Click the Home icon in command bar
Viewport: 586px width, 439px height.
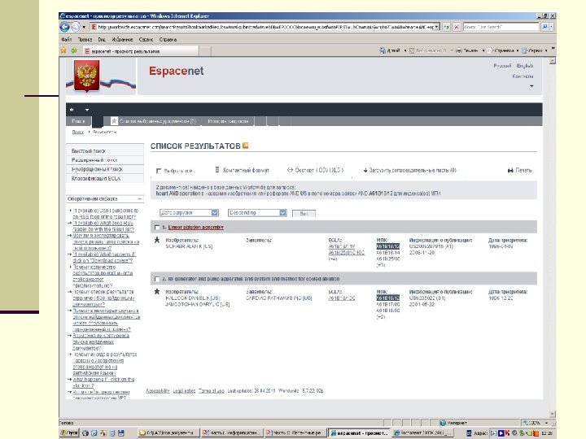click(382, 50)
